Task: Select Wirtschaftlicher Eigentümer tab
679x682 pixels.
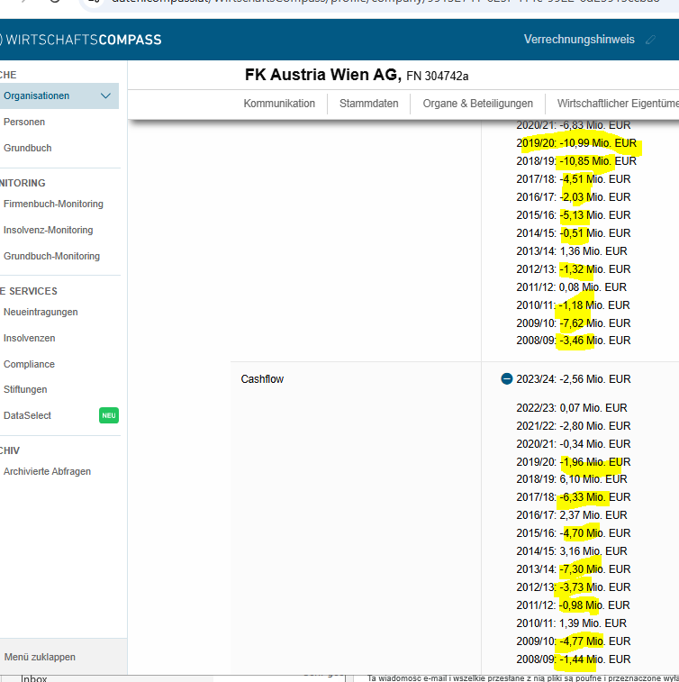Action: pyautogui.click(x=618, y=104)
